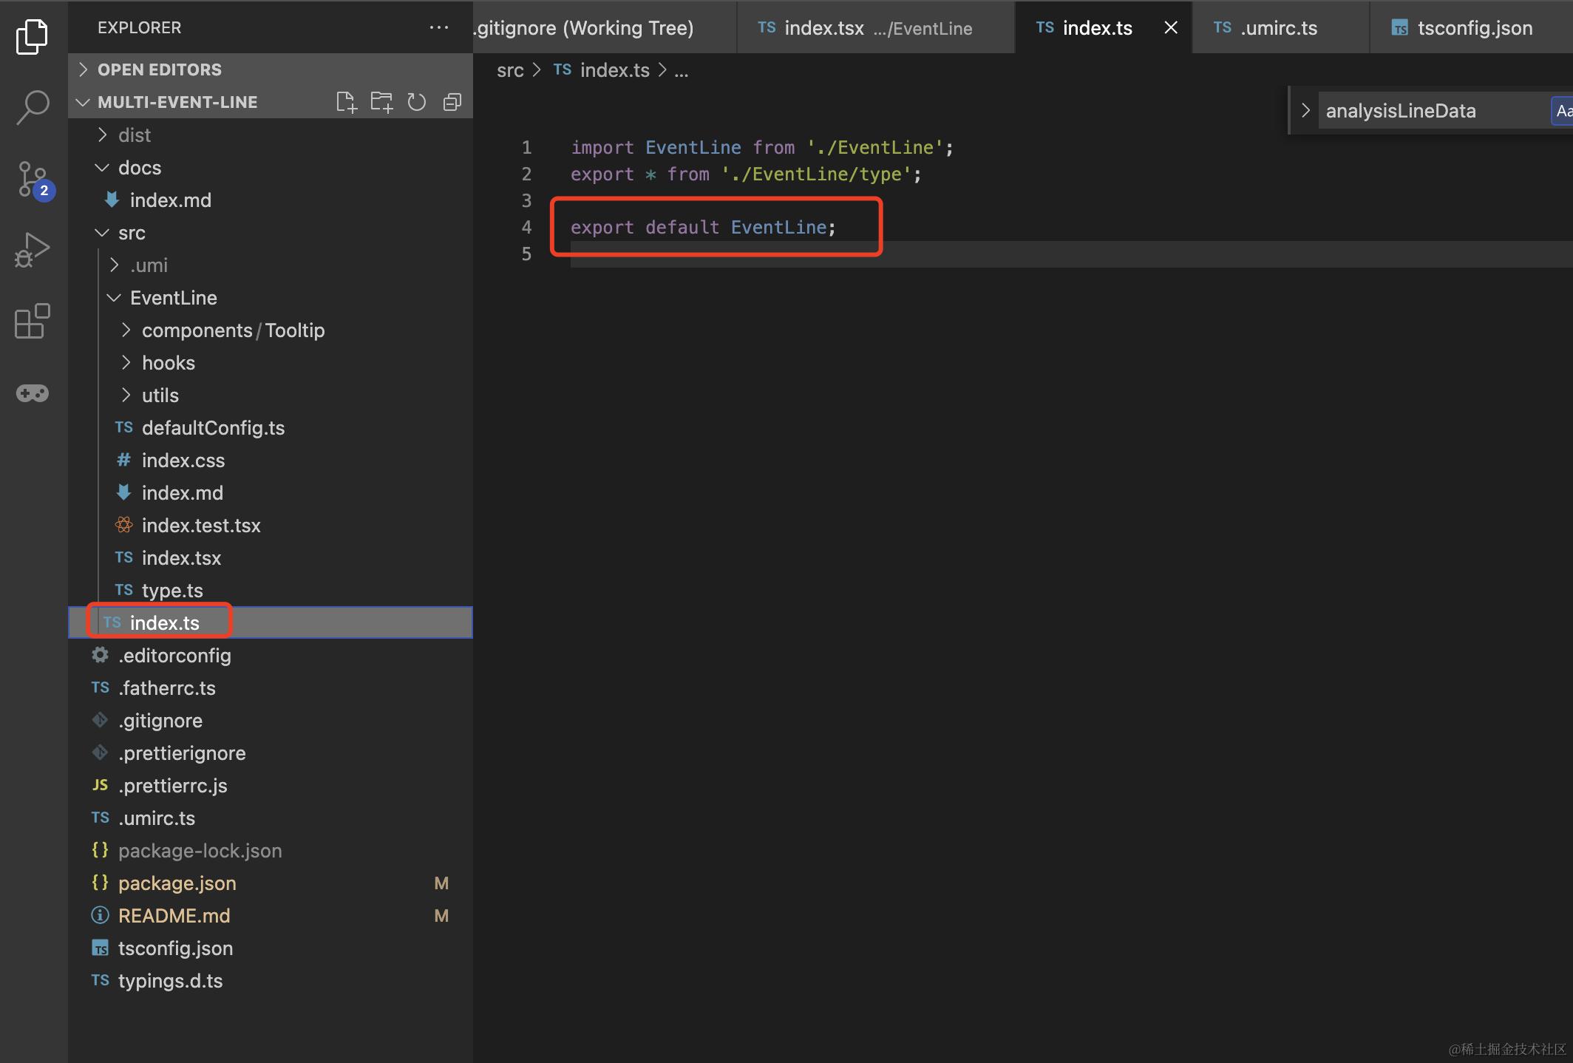Place cursor on empty line 5
Image resolution: width=1573 pixels, height=1063 pixels.
[1071, 254]
